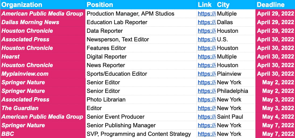Open the Photo Librarian job link
295x138 pixels.
tap(206, 100)
